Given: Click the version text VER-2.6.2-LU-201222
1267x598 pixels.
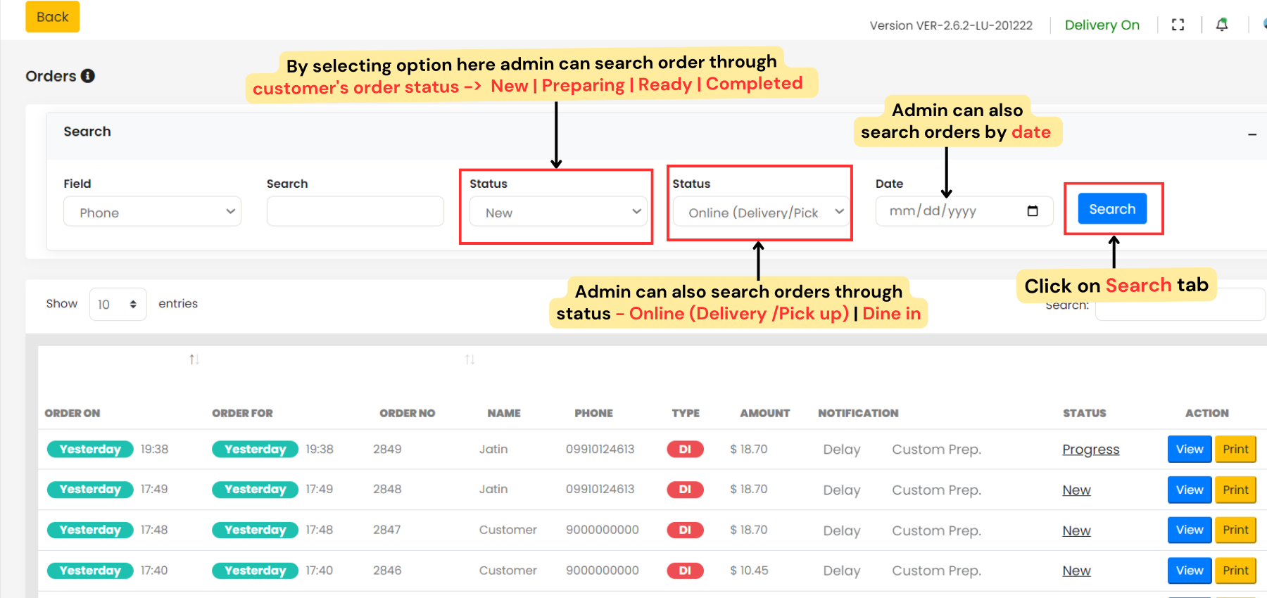Looking at the screenshot, I should click(974, 25).
